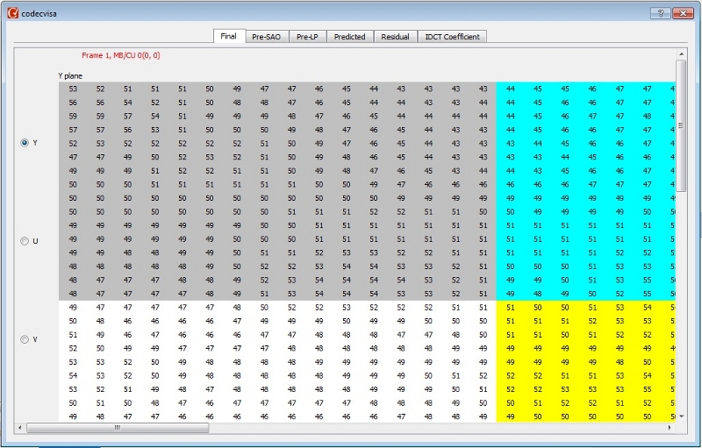Select the V plane radio button

(25, 339)
